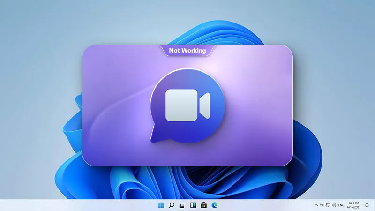Click the monitor icon in system tray
Screen dimensions: 375x211
coord(328,205)
